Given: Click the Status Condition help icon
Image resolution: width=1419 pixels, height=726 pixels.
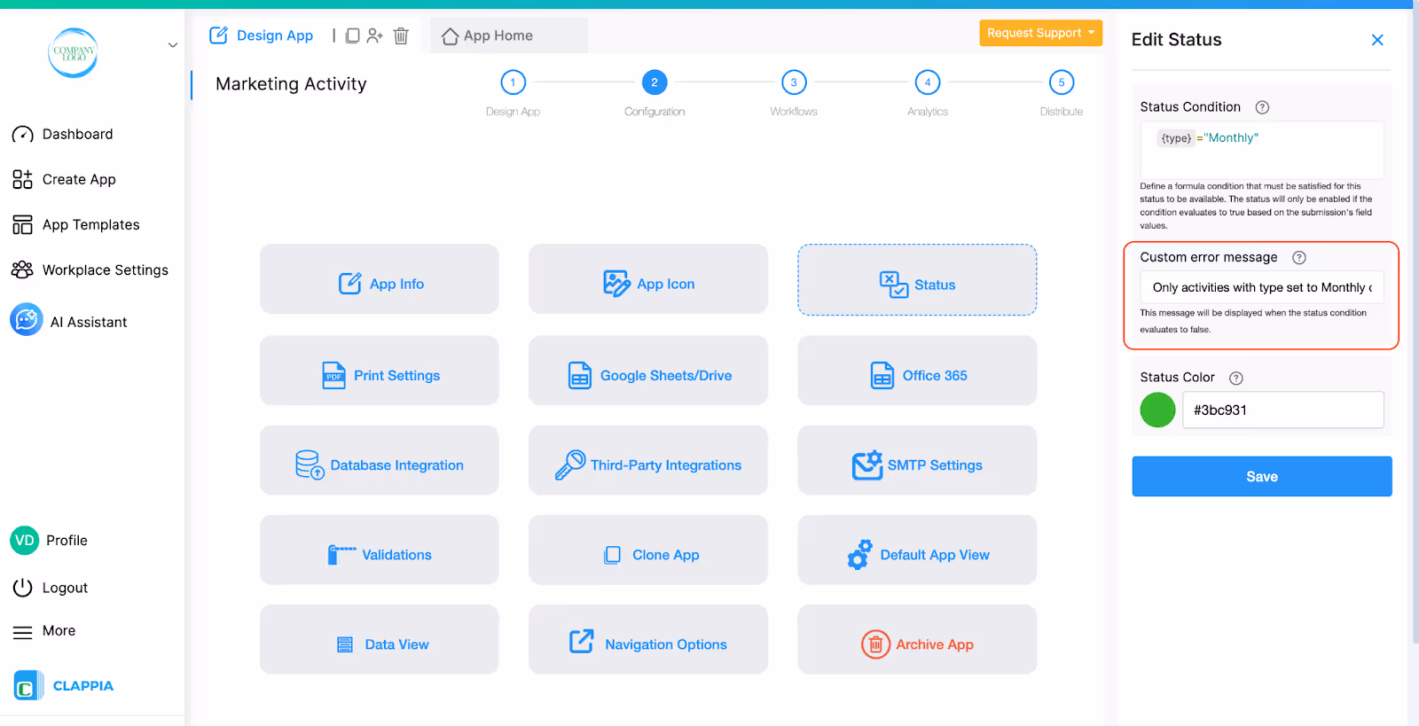Looking at the screenshot, I should (1262, 107).
